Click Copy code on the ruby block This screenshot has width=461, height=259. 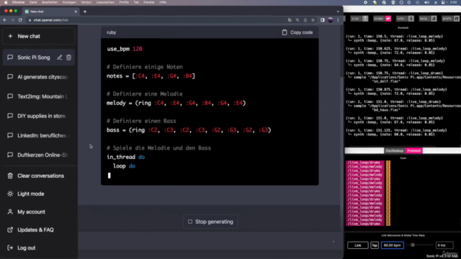[x=297, y=32]
